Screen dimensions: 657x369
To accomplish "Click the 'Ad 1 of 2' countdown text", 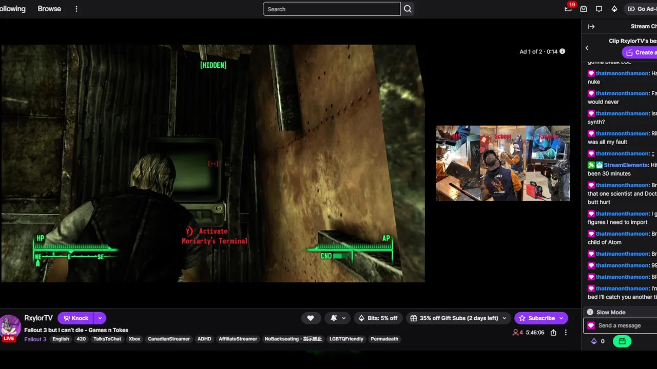I will point(538,51).
